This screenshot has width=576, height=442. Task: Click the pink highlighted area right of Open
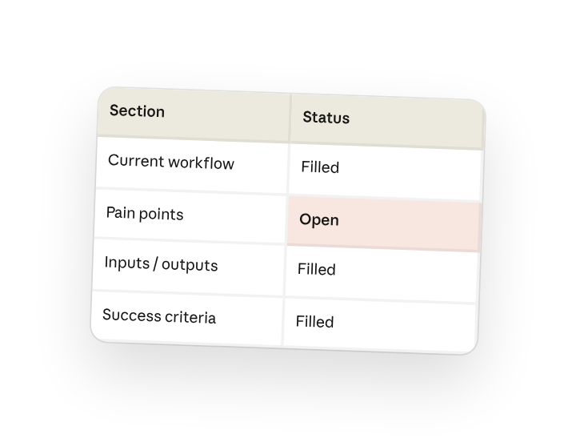point(408,226)
